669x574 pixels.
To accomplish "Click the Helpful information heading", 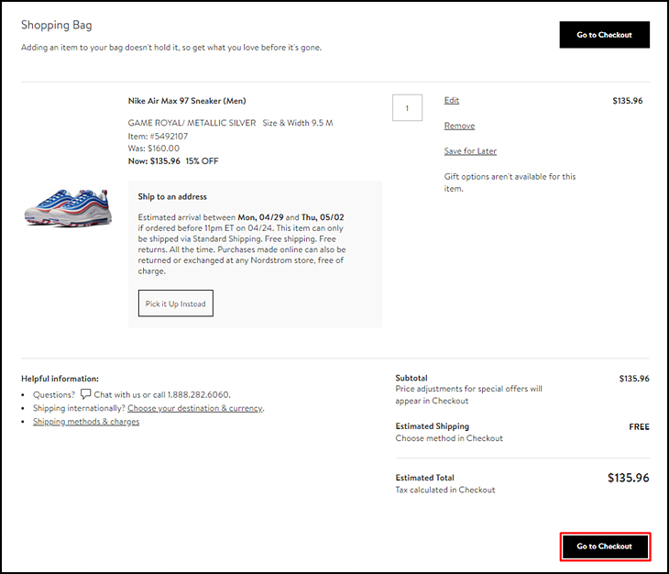I will 60,379.
